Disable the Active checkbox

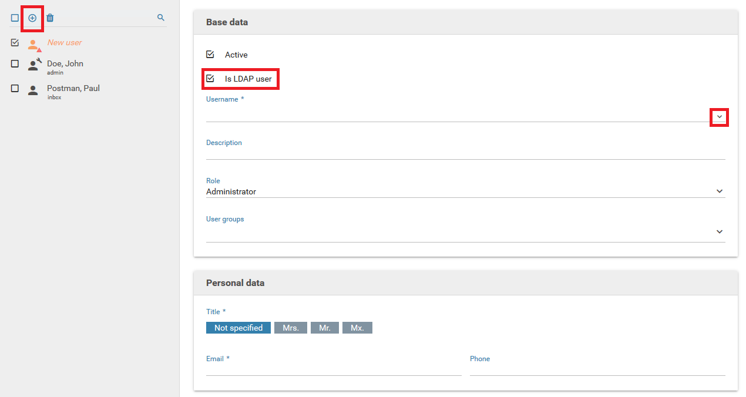(x=210, y=55)
